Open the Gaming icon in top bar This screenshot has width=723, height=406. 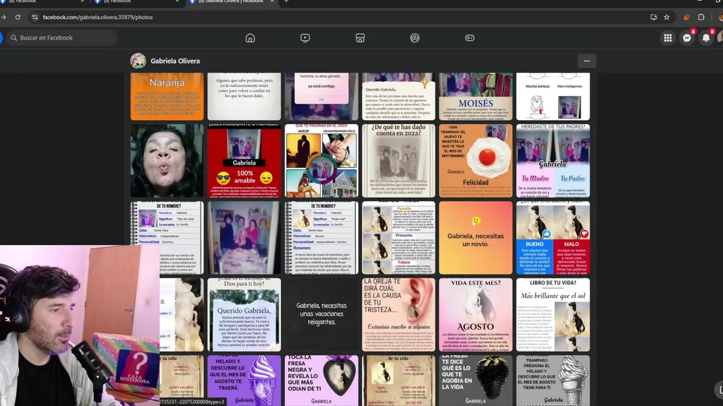[x=469, y=38]
